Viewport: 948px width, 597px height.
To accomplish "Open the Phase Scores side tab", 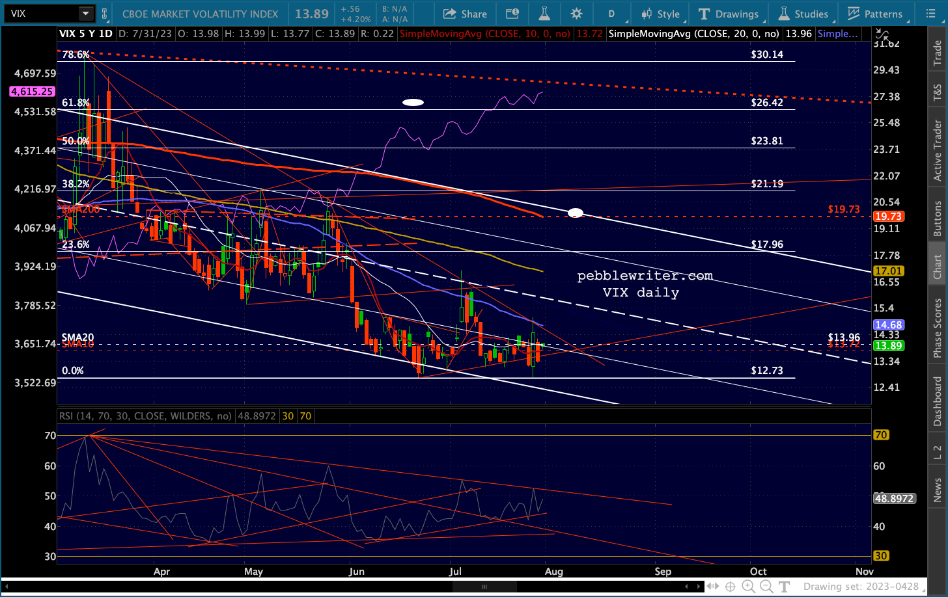I will pyautogui.click(x=938, y=328).
